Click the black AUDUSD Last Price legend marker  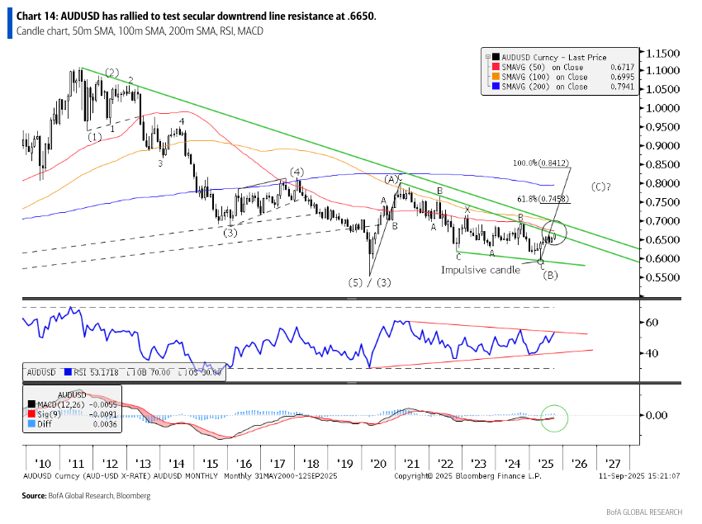[495, 58]
